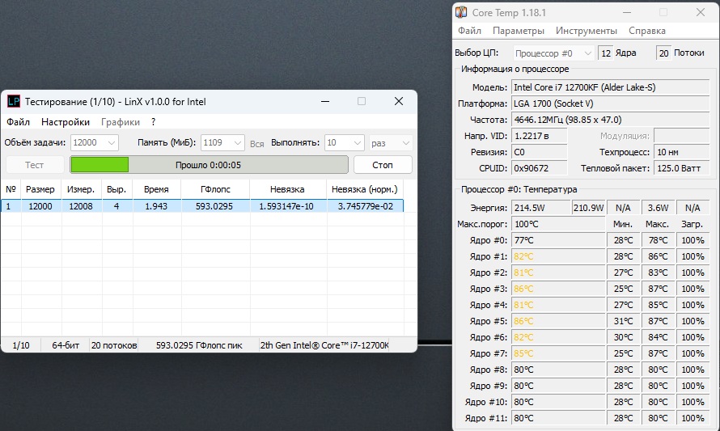Screen dimensions: 720x431
Task: Minimize the LinX window
Action: coord(325,101)
